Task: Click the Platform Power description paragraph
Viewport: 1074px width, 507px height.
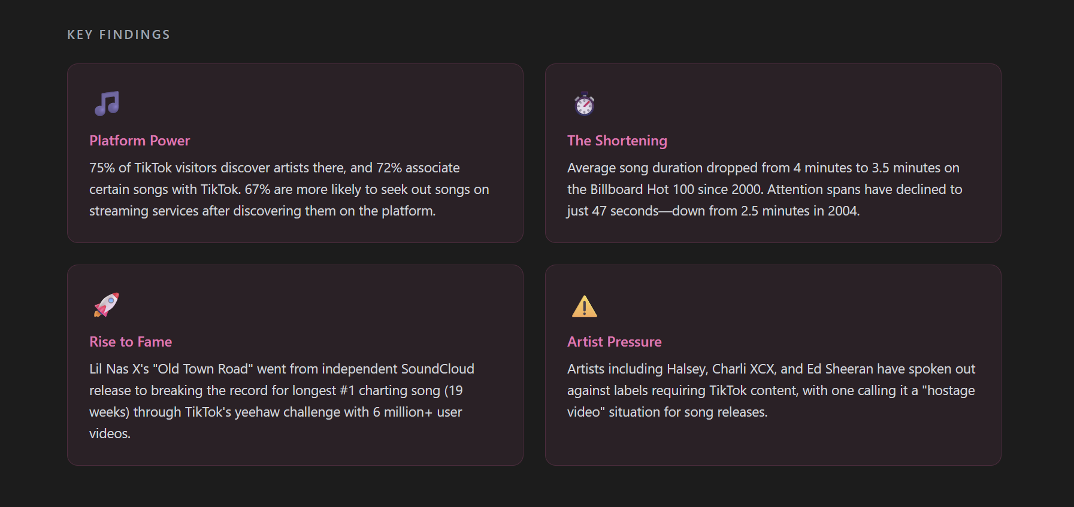Action: pyautogui.click(x=289, y=189)
